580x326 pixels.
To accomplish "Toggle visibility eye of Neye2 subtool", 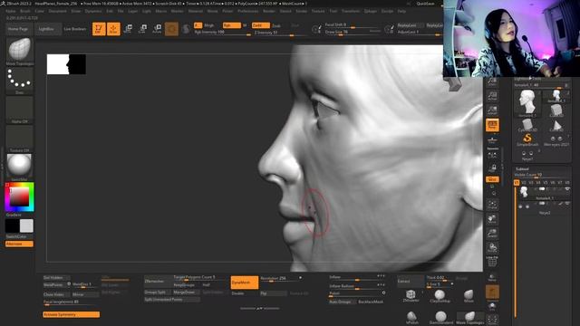I will click(567, 204).
